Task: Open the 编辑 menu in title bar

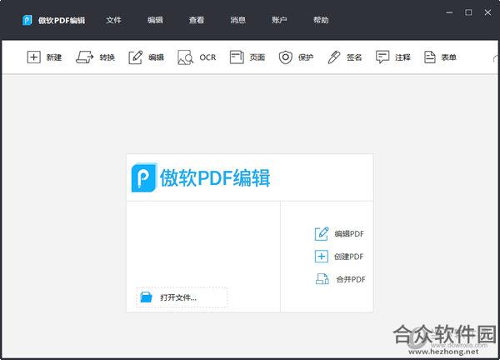Action: (155, 20)
